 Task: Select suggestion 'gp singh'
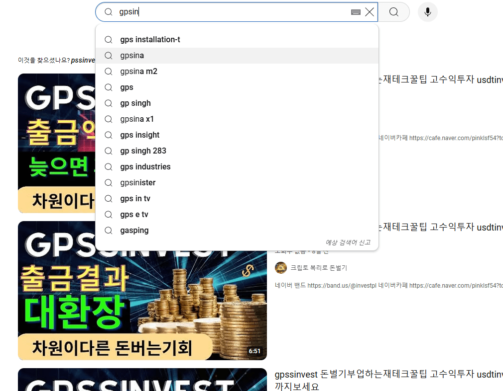(x=237, y=103)
